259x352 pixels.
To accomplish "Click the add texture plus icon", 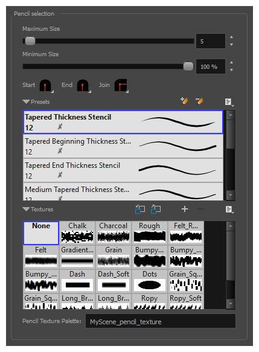I will [x=185, y=210].
